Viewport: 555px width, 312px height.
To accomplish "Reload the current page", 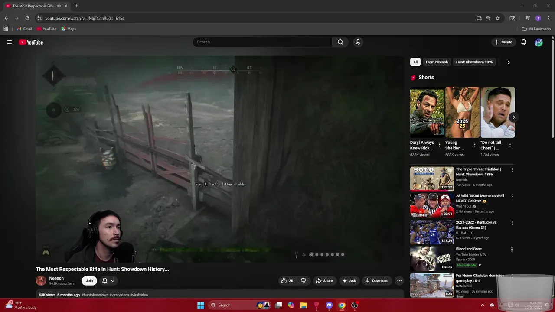I will point(27,18).
